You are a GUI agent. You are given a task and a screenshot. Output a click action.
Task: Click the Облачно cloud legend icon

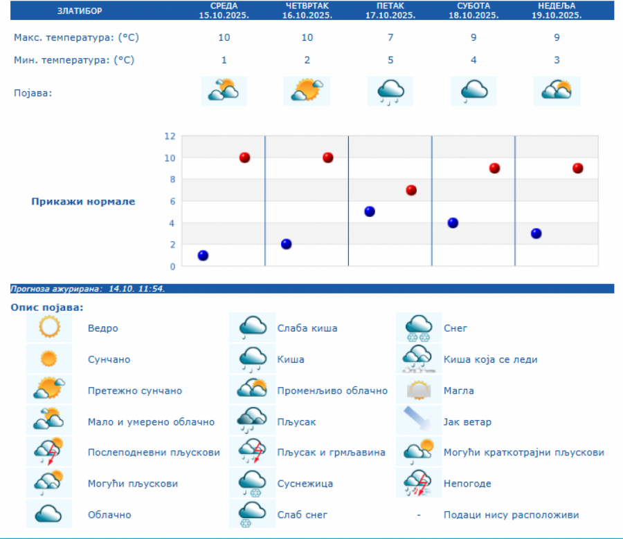click(49, 514)
